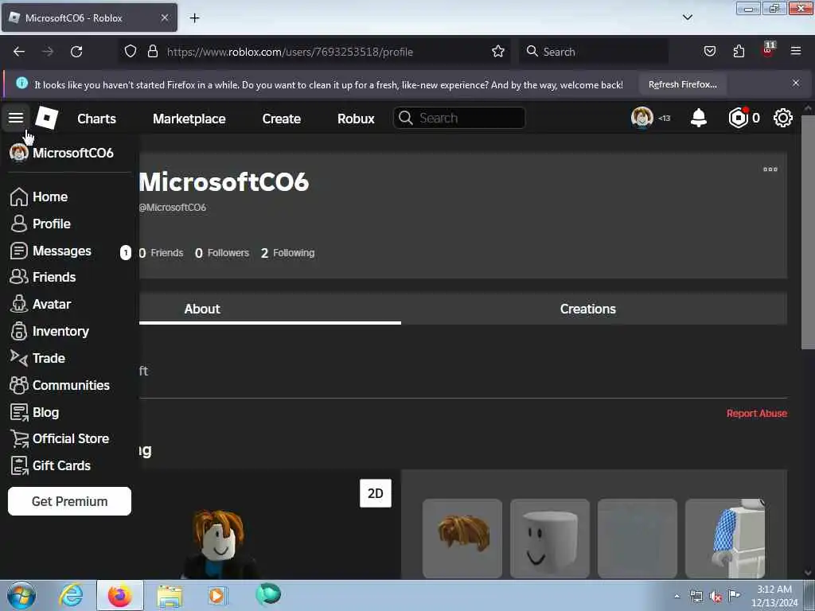Open the Robux balance icon
Image resolution: width=815 pixels, height=611 pixels.
click(738, 118)
